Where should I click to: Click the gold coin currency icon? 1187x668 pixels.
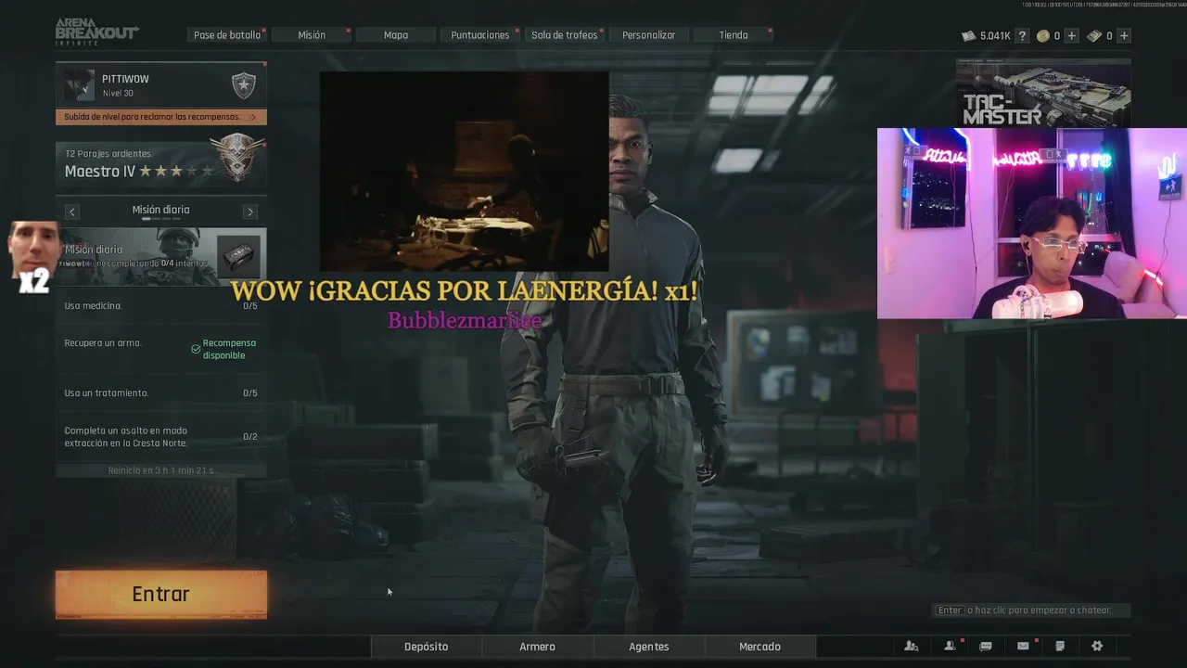point(1042,36)
